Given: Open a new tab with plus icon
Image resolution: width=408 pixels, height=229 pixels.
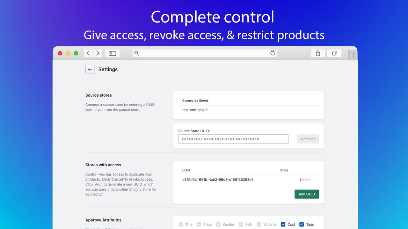Looking at the screenshot, I should (353, 55).
